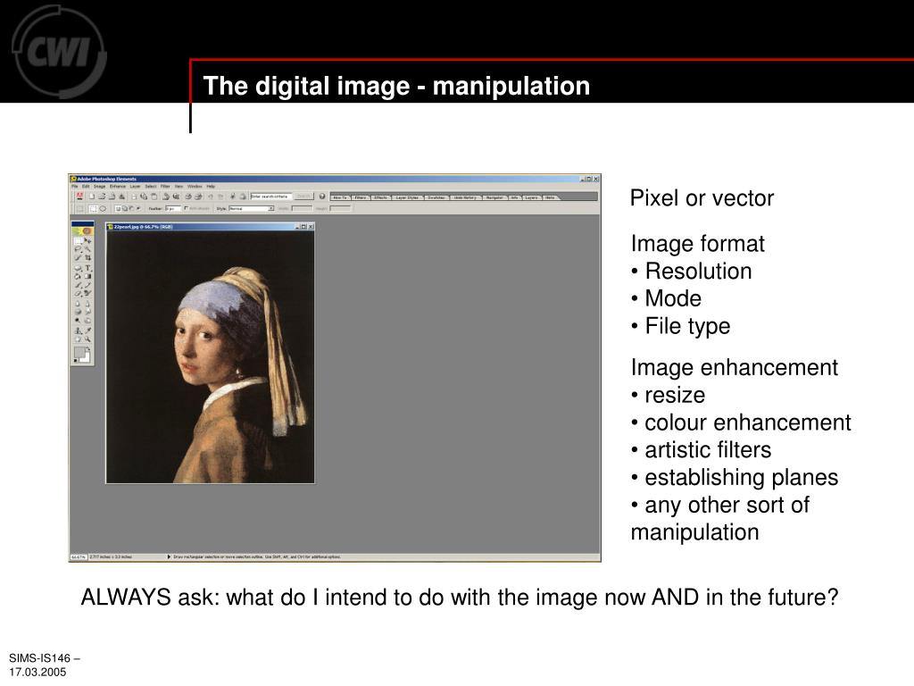This screenshot has width=914, height=686.
Task: Open the Image menu
Action: (x=100, y=186)
